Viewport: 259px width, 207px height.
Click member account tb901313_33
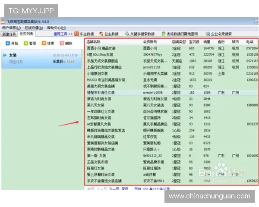(x=152, y=156)
